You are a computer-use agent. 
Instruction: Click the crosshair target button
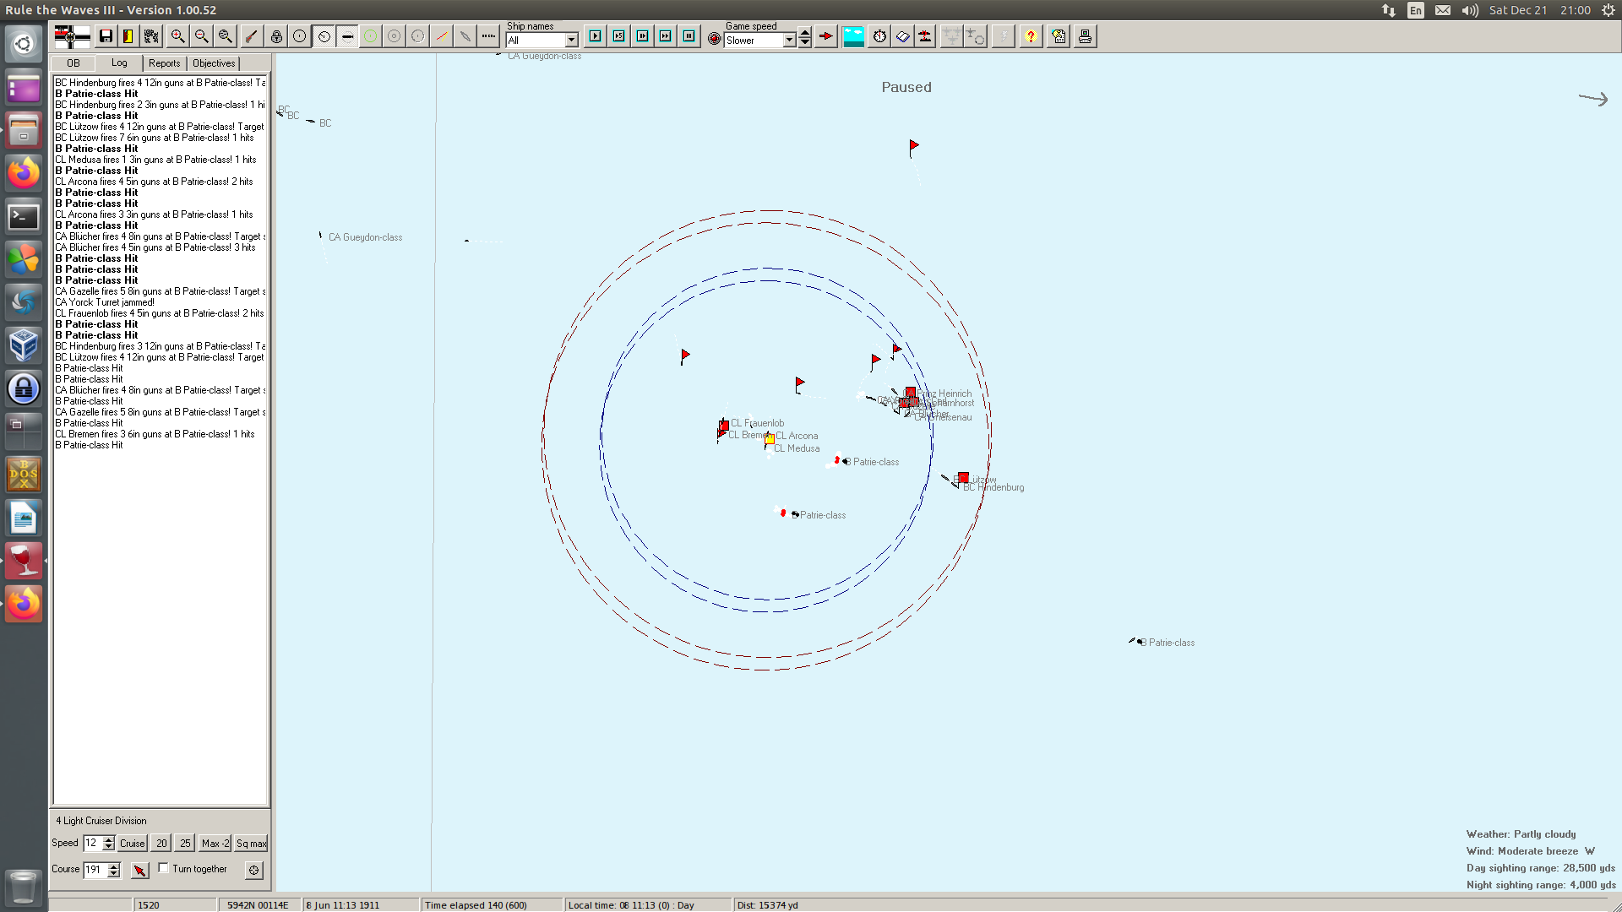click(253, 870)
